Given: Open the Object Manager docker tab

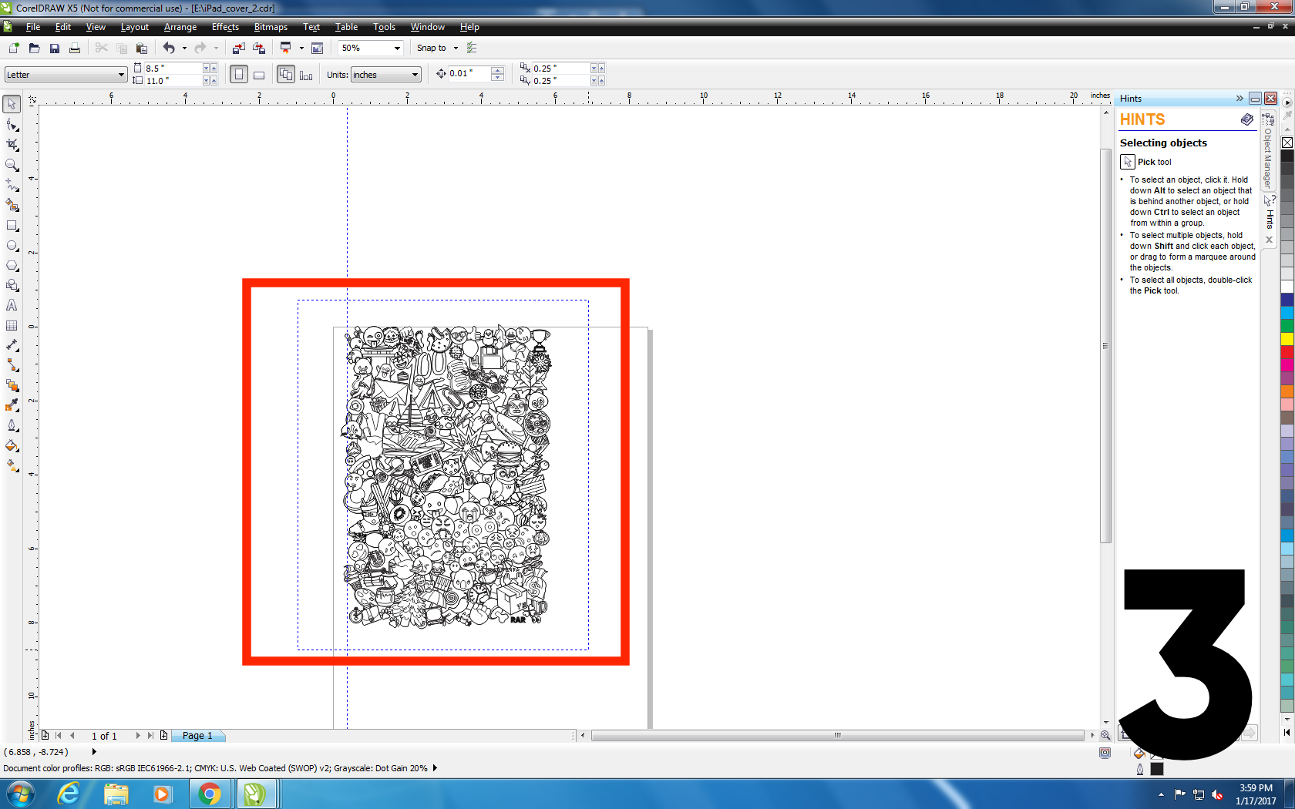Looking at the screenshot, I should pos(1268,152).
